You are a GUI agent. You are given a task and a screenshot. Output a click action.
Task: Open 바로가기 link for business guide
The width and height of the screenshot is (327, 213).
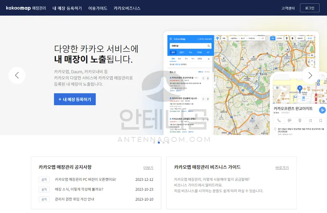pyautogui.click(x=282, y=168)
